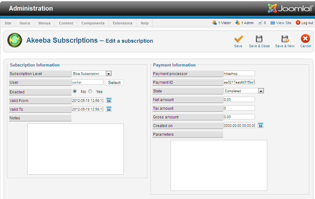Select the Enabled No radio button
The width and height of the screenshot is (315, 199).
pos(75,91)
